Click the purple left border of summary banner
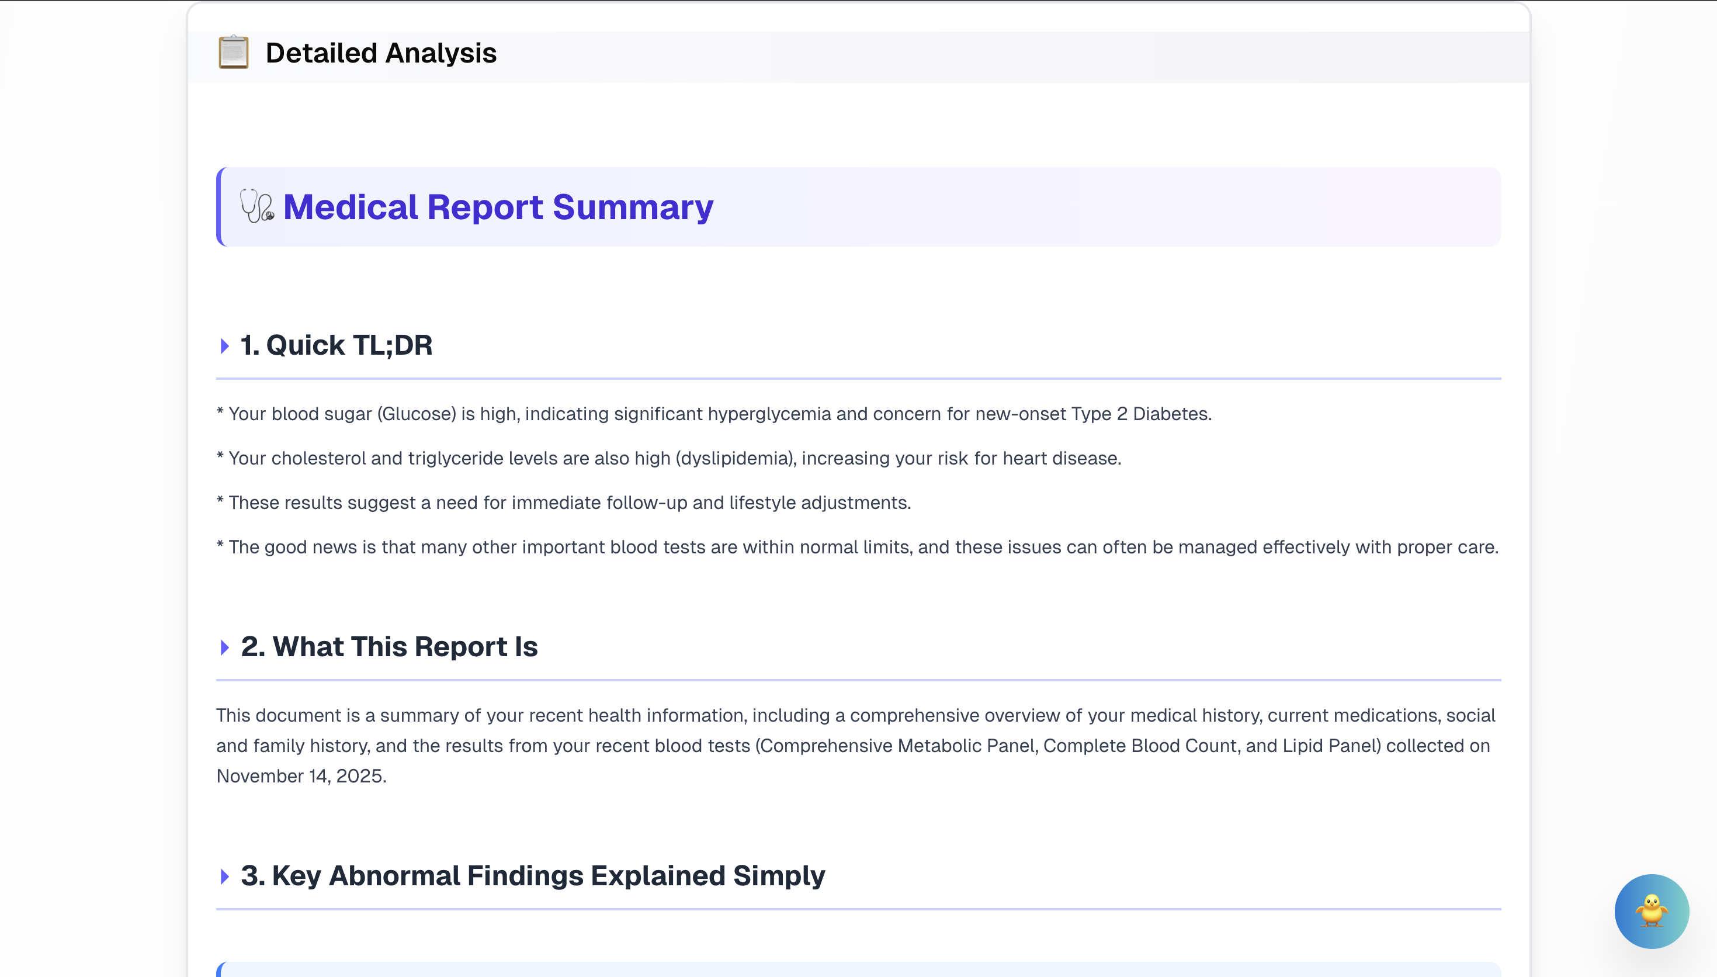This screenshot has height=977, width=1717. (218, 207)
